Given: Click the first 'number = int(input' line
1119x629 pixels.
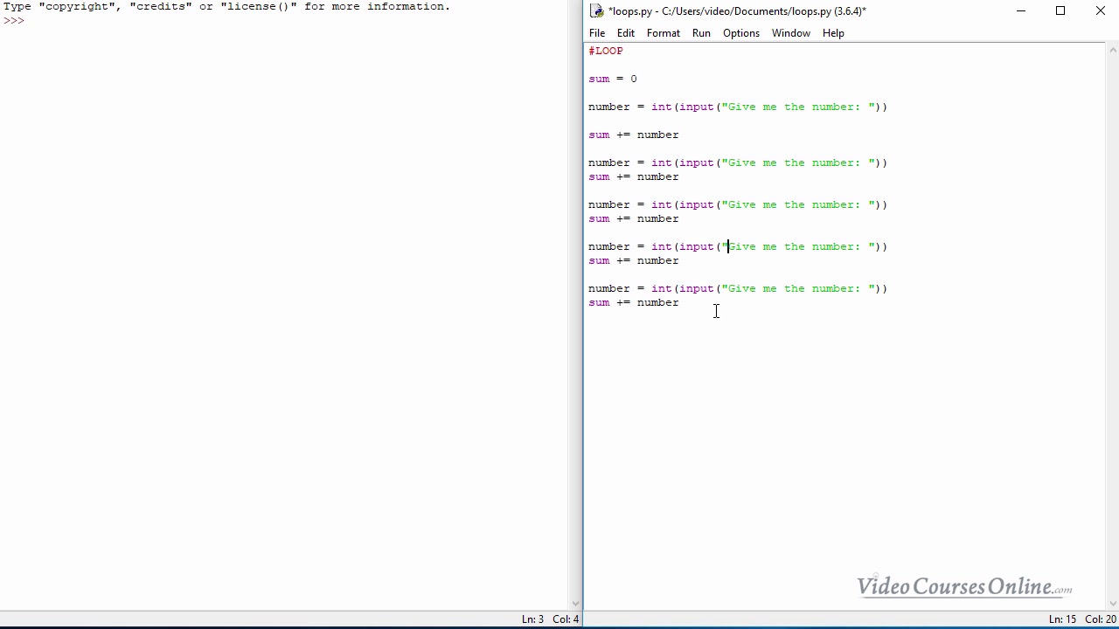Looking at the screenshot, I should point(738,107).
